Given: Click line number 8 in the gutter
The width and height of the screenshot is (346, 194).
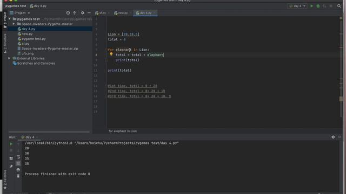Looking at the screenshot, I should (x=96, y=55).
